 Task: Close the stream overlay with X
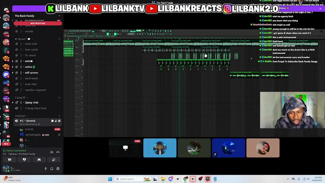(320, 9)
